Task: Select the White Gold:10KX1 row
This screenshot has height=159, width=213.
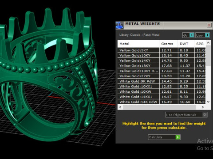Action: pos(162,87)
